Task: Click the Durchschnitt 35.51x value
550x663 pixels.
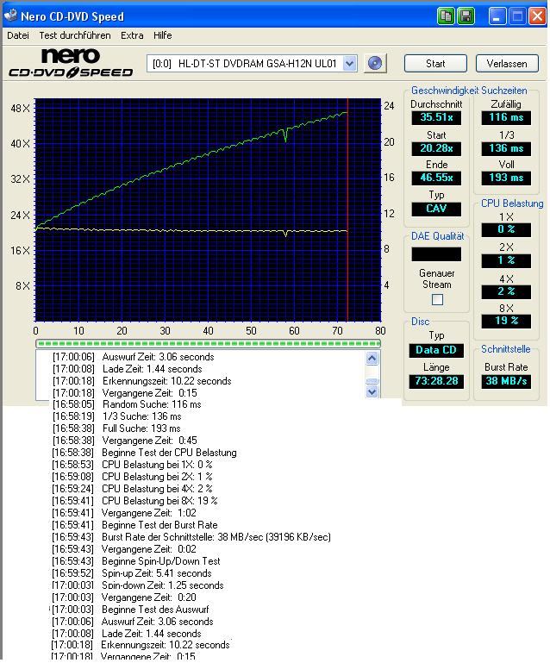Action: [x=436, y=117]
